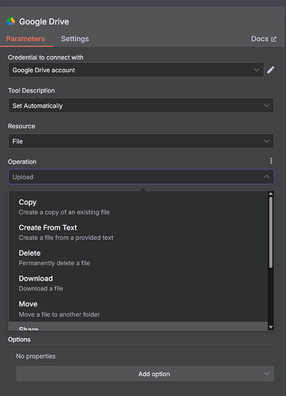286x396 pixels.
Task: Click scrollbar up arrow in operation list
Action: pos(270,194)
